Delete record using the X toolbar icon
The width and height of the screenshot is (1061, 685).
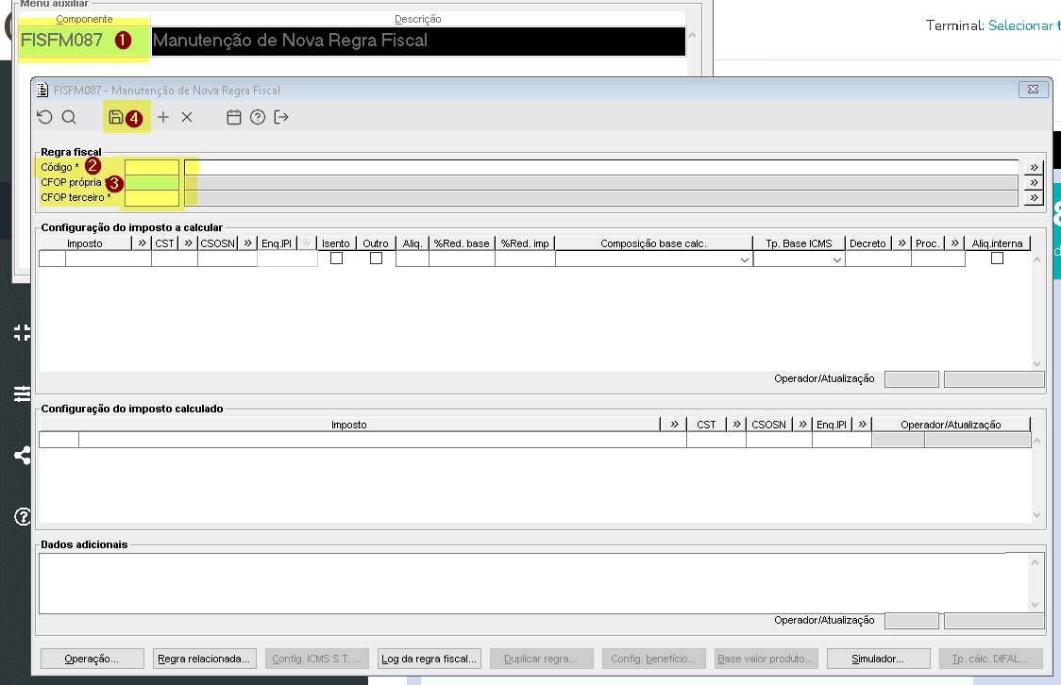[187, 117]
